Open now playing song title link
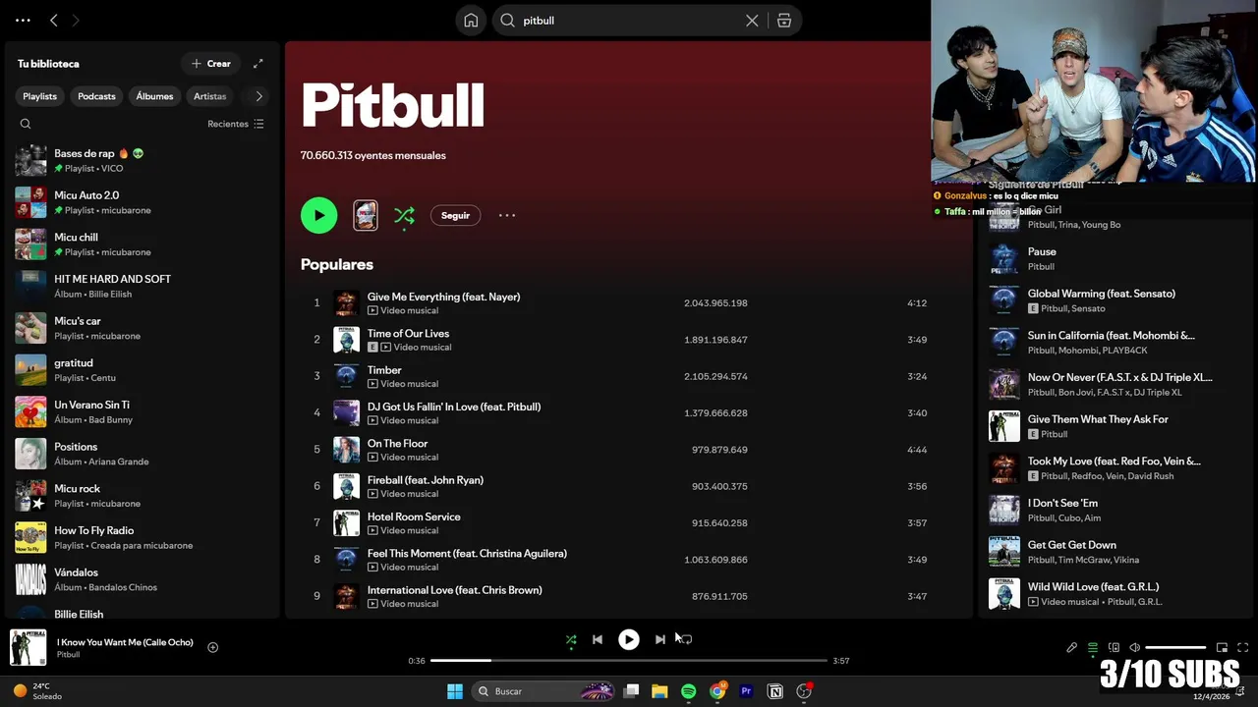1258x707 pixels. tap(125, 642)
